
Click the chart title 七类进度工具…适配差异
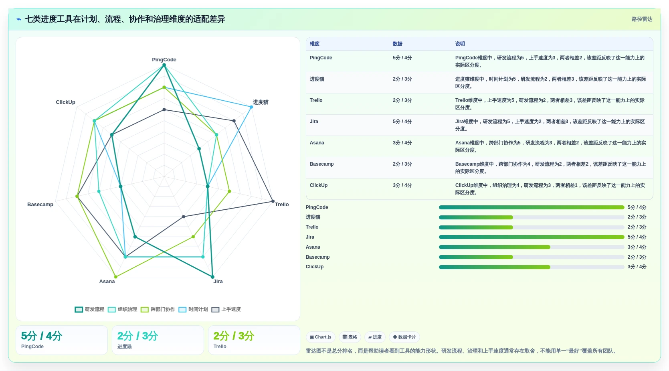click(125, 19)
